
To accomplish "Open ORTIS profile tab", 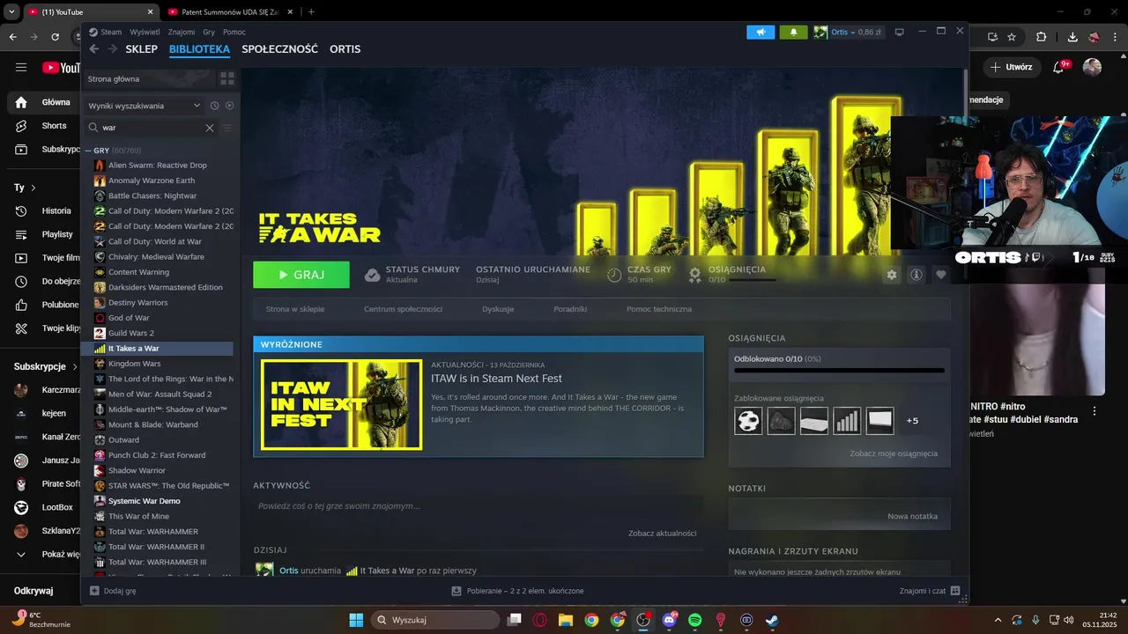I will pyautogui.click(x=345, y=49).
